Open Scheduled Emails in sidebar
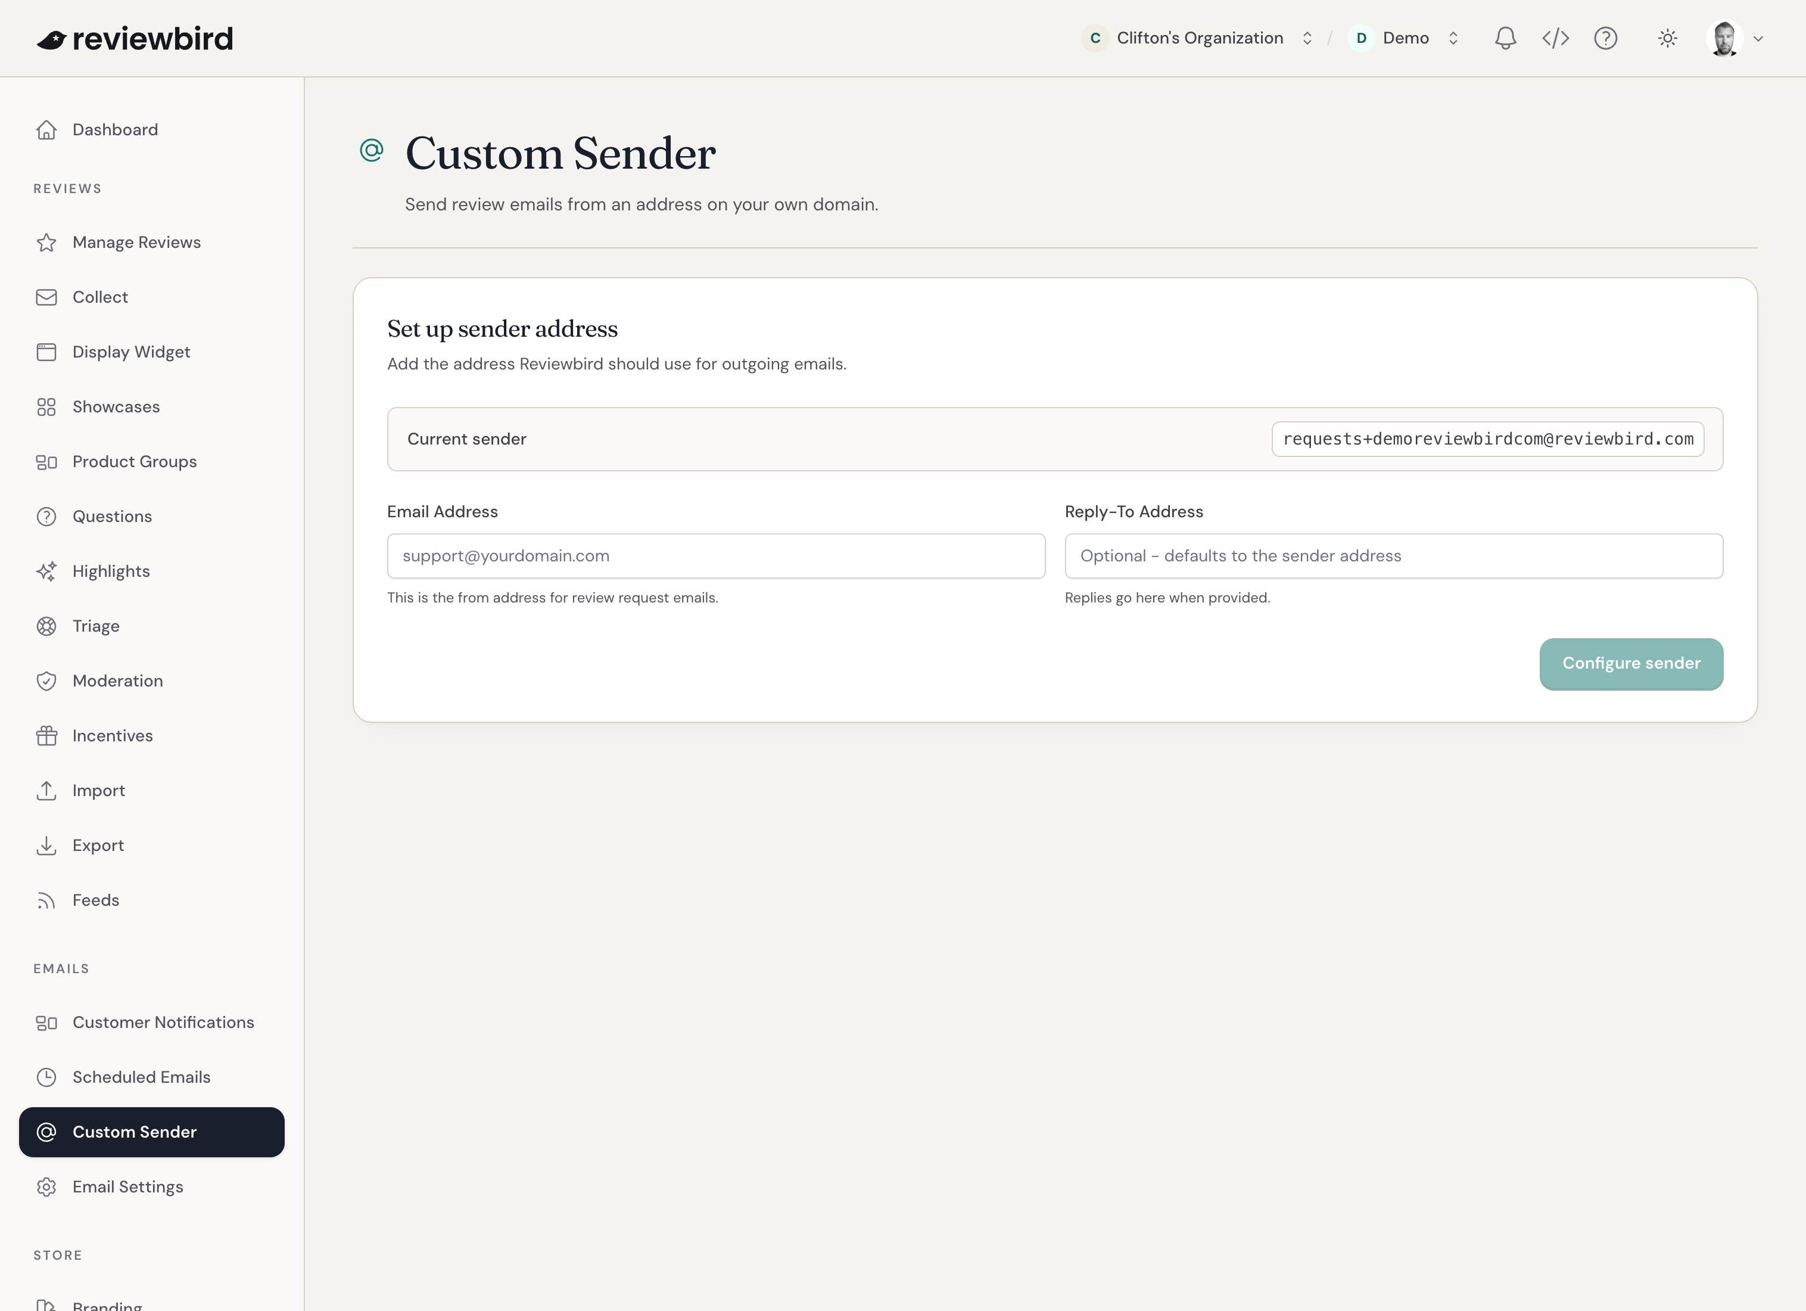1806x1311 pixels. (151, 1077)
